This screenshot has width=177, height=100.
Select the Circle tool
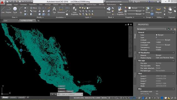(x=15, y=10)
